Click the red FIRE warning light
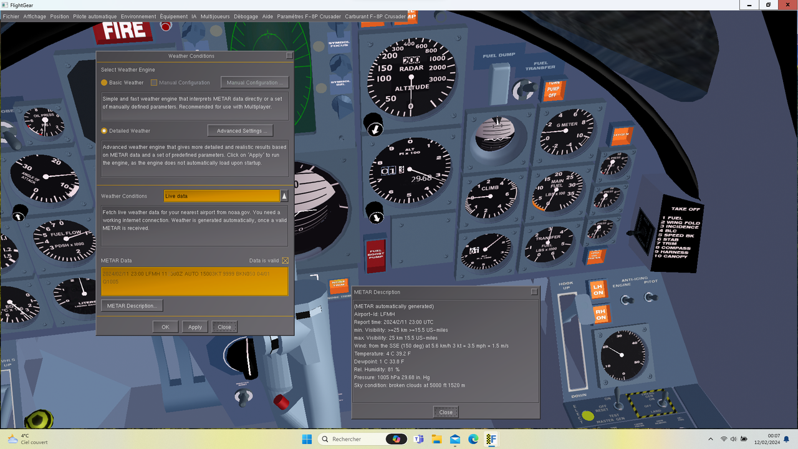Screen dimensions: 798x449 click(123, 30)
